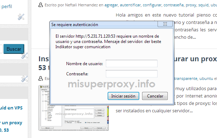Screen dimensions: 217x138
Task: Open the contraseña tag link
Action: pyautogui.click(x=173, y=5)
